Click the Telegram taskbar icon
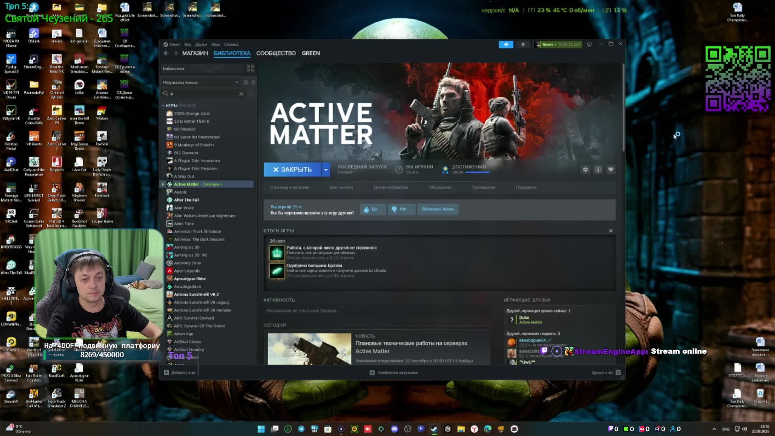775x436 pixels. pos(301,429)
